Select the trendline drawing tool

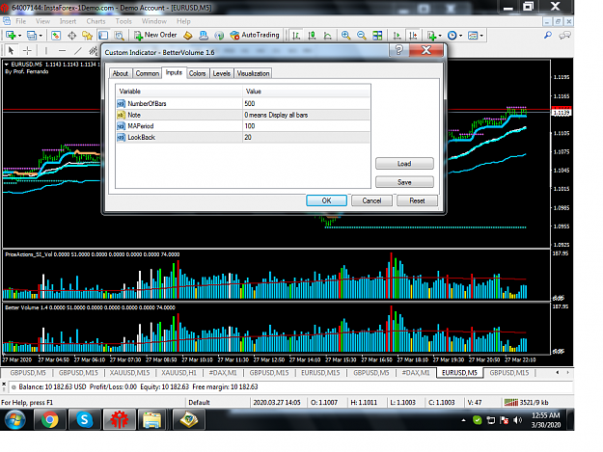[78, 50]
